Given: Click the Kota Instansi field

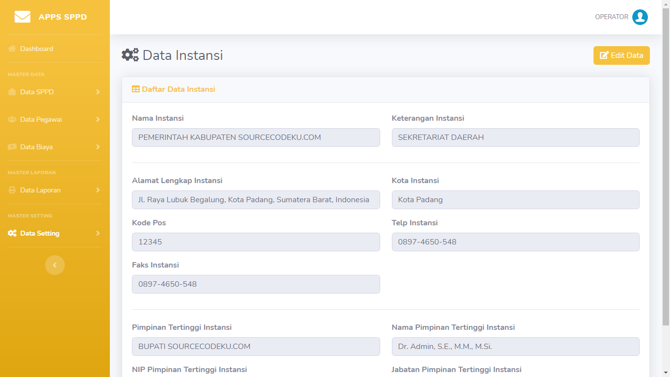Looking at the screenshot, I should tap(515, 200).
